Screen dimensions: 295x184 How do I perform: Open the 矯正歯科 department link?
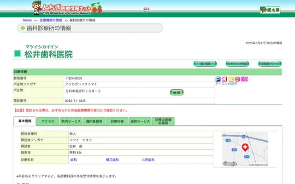tap(112, 160)
